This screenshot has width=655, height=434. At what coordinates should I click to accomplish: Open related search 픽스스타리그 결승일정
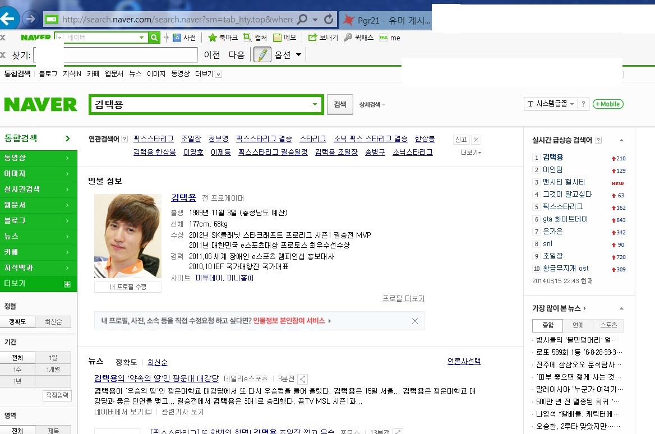(x=273, y=153)
